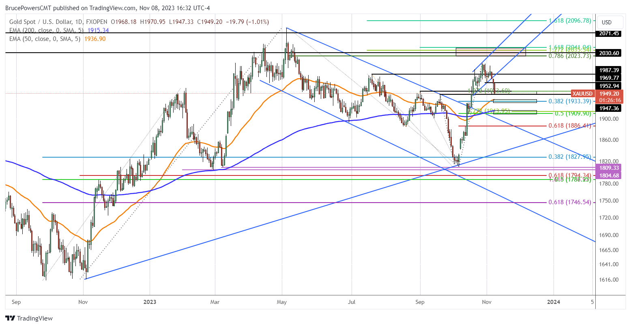Select the 1952.94 price label
This screenshot has height=327, width=631.
(609, 86)
